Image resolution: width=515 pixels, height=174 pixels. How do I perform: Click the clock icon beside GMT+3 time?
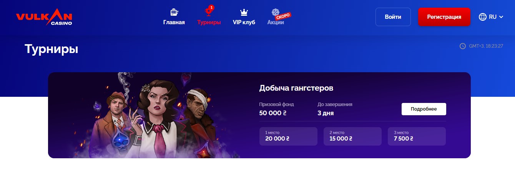463,46
